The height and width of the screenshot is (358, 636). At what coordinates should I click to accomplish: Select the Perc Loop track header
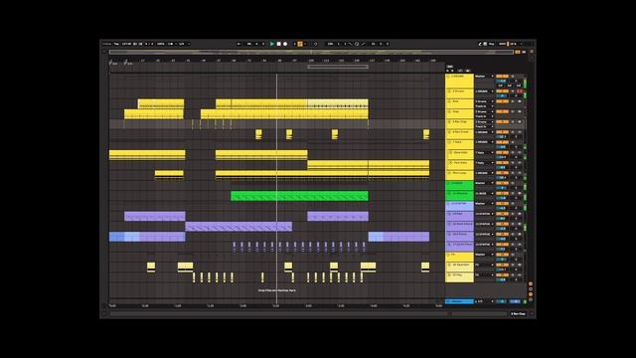point(459,176)
